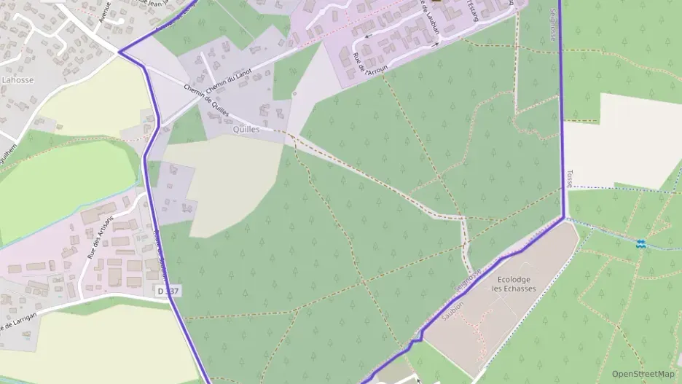The width and height of the screenshot is (682, 384).
Task: Click the blue waterfall icon on the stream
Action: 640,244
